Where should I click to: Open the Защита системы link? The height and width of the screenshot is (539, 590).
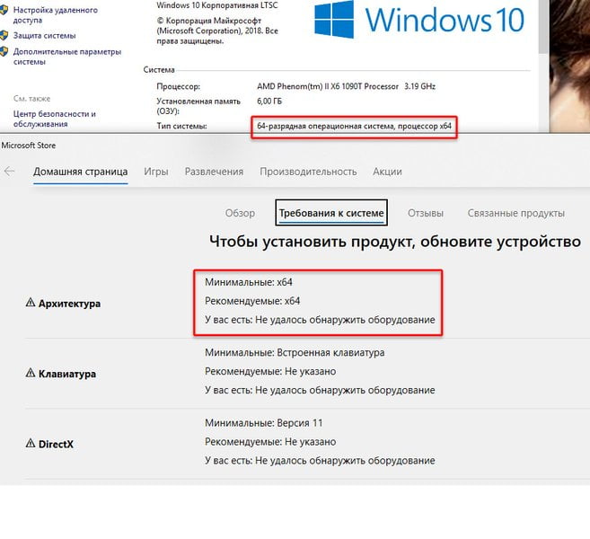coord(44,36)
